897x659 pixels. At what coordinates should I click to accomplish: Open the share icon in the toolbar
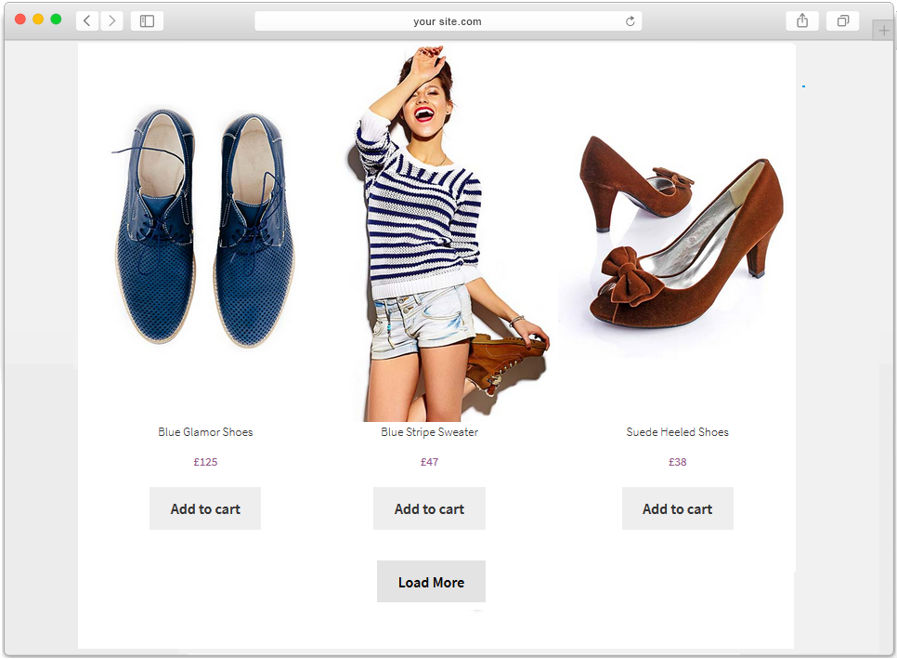point(802,21)
